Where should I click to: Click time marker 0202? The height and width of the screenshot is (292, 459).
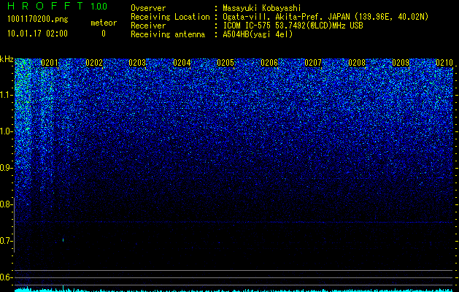[94, 63]
